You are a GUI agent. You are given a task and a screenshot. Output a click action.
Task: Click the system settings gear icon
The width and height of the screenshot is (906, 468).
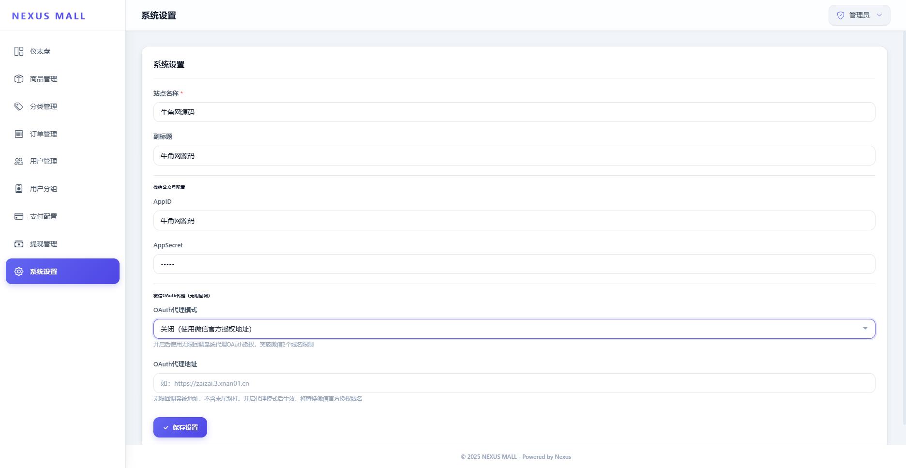19,272
